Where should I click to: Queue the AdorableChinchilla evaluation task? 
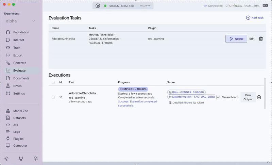(236, 39)
